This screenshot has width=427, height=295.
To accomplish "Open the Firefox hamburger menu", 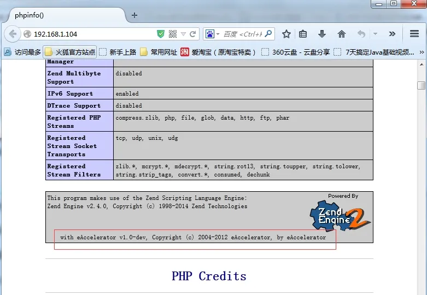I will (x=414, y=34).
